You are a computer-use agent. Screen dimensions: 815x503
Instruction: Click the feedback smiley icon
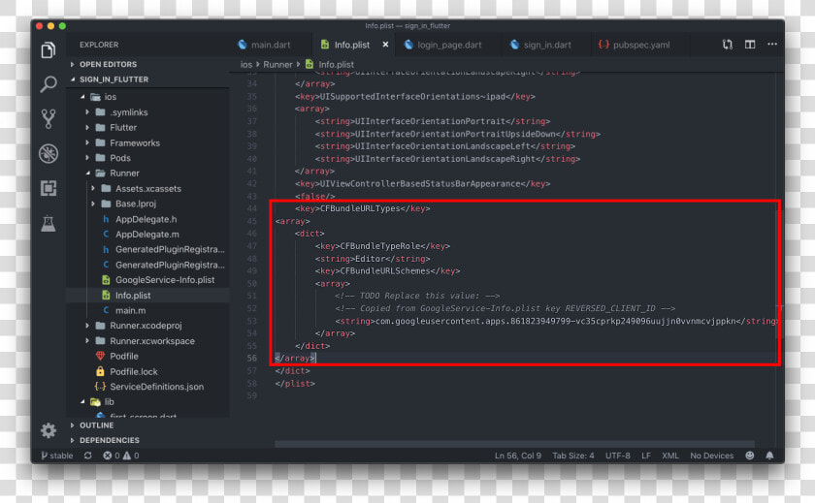pyautogui.click(x=749, y=456)
